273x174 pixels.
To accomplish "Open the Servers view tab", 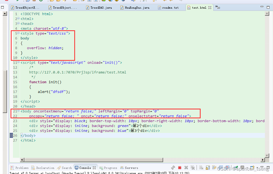I will (129, 168).
